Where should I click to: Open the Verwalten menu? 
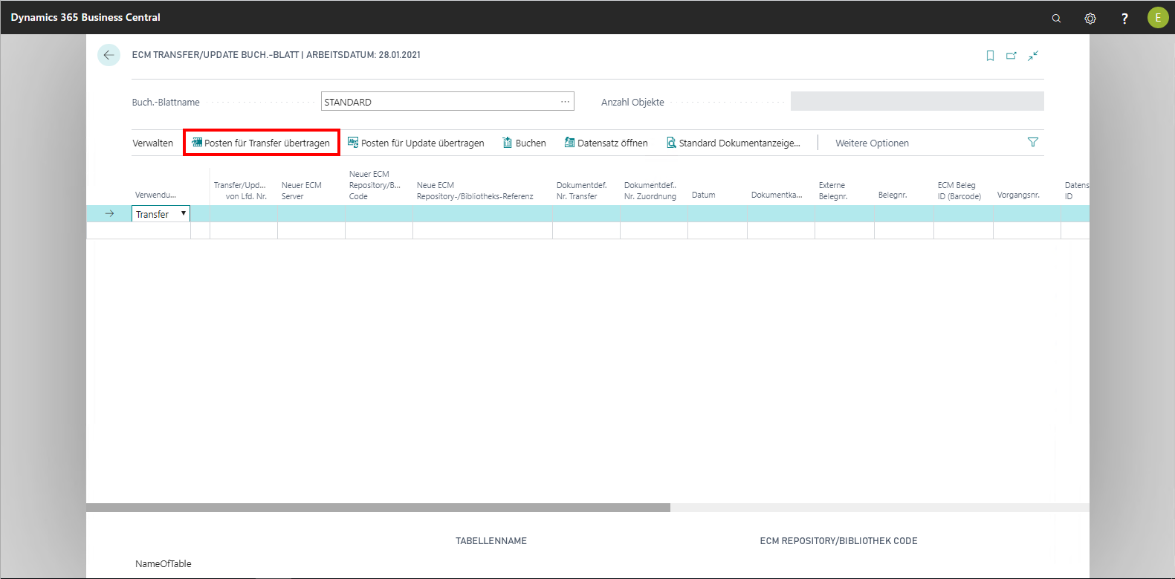[152, 143]
